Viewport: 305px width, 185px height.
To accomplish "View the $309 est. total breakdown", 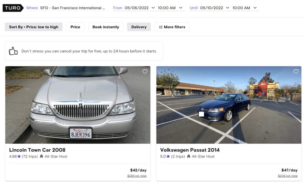I will click(287, 176).
